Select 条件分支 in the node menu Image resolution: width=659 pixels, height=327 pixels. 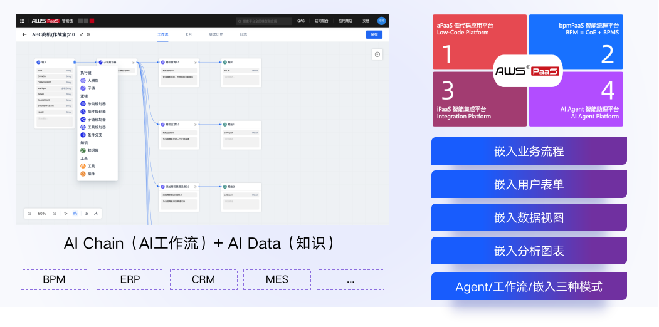click(91, 135)
